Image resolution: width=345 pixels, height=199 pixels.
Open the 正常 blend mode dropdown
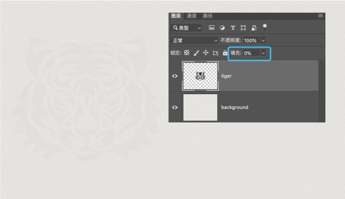pyautogui.click(x=194, y=41)
